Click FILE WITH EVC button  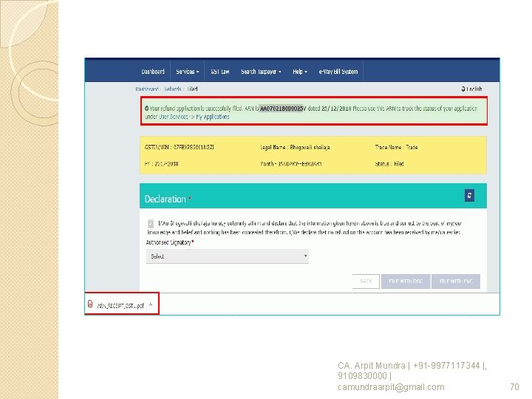click(x=456, y=282)
